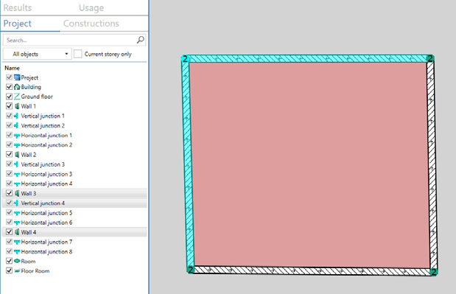
Task: Click the search magnifier icon
Action: pyautogui.click(x=141, y=40)
